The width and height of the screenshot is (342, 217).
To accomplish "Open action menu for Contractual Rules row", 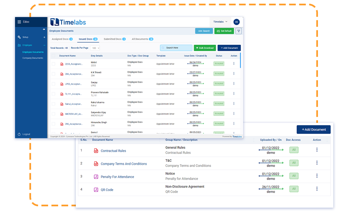I will tap(317, 150).
